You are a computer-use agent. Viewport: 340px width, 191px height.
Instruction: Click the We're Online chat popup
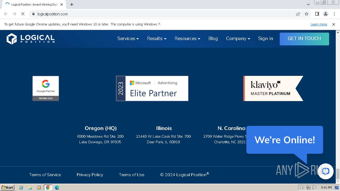click(285, 140)
